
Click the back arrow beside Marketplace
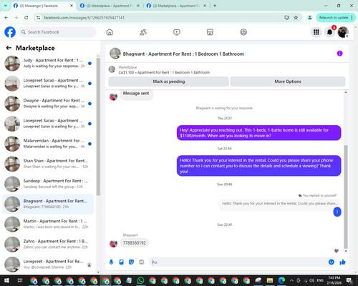coord(9,48)
